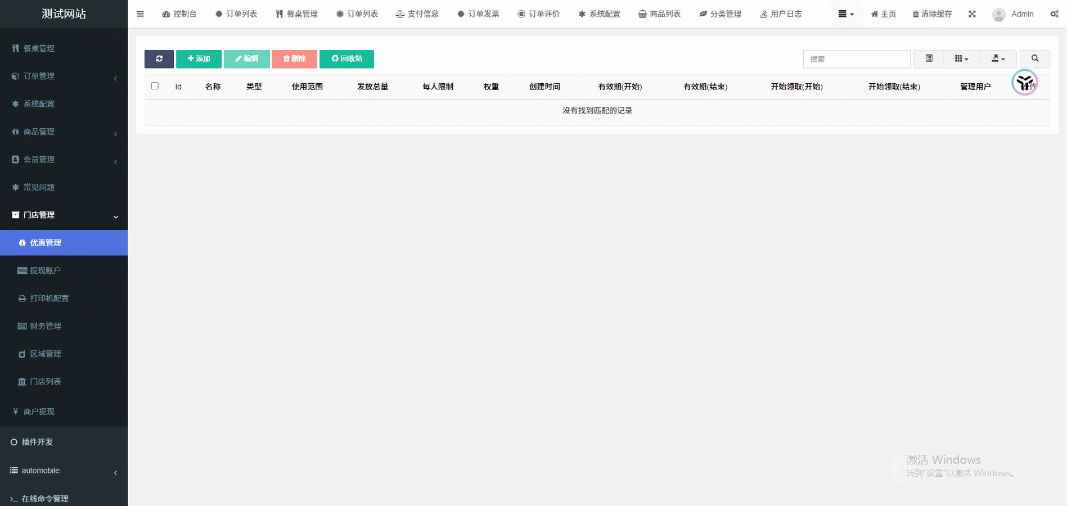
Task: Open the export data dropdown
Action: (998, 59)
